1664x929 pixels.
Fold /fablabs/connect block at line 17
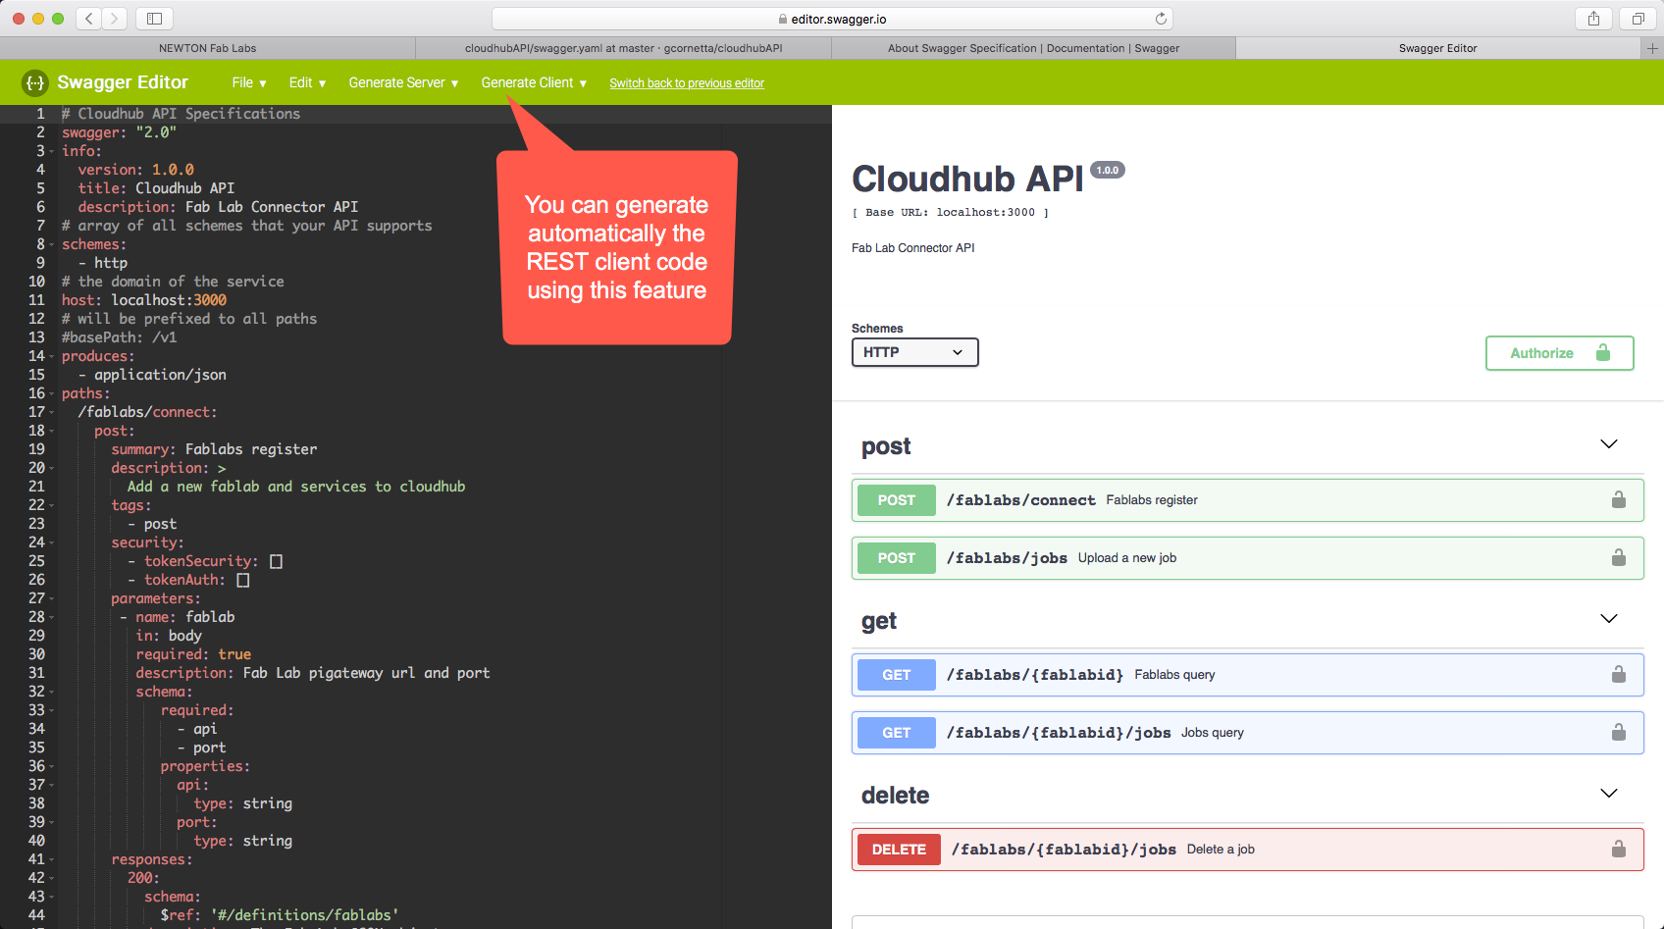(51, 412)
